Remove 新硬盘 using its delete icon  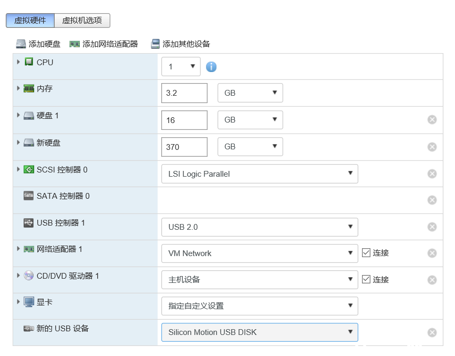tap(432, 147)
